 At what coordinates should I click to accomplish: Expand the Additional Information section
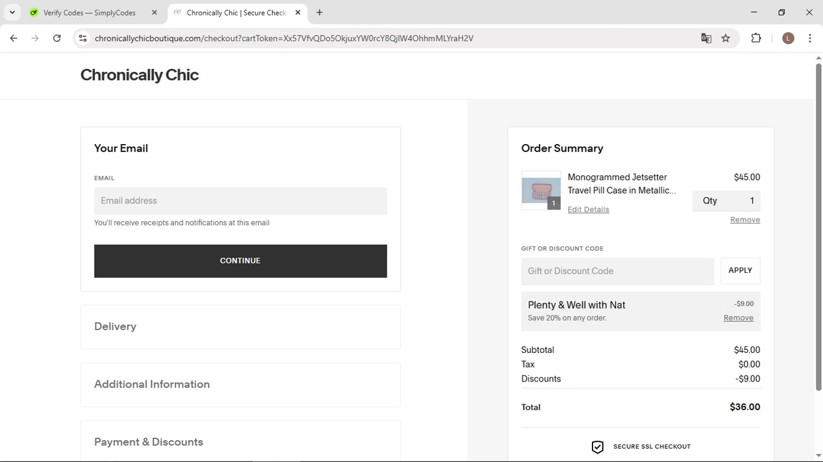(240, 385)
